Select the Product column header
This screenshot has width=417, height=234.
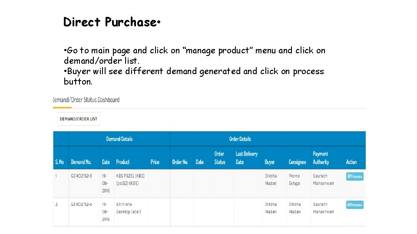(x=122, y=162)
